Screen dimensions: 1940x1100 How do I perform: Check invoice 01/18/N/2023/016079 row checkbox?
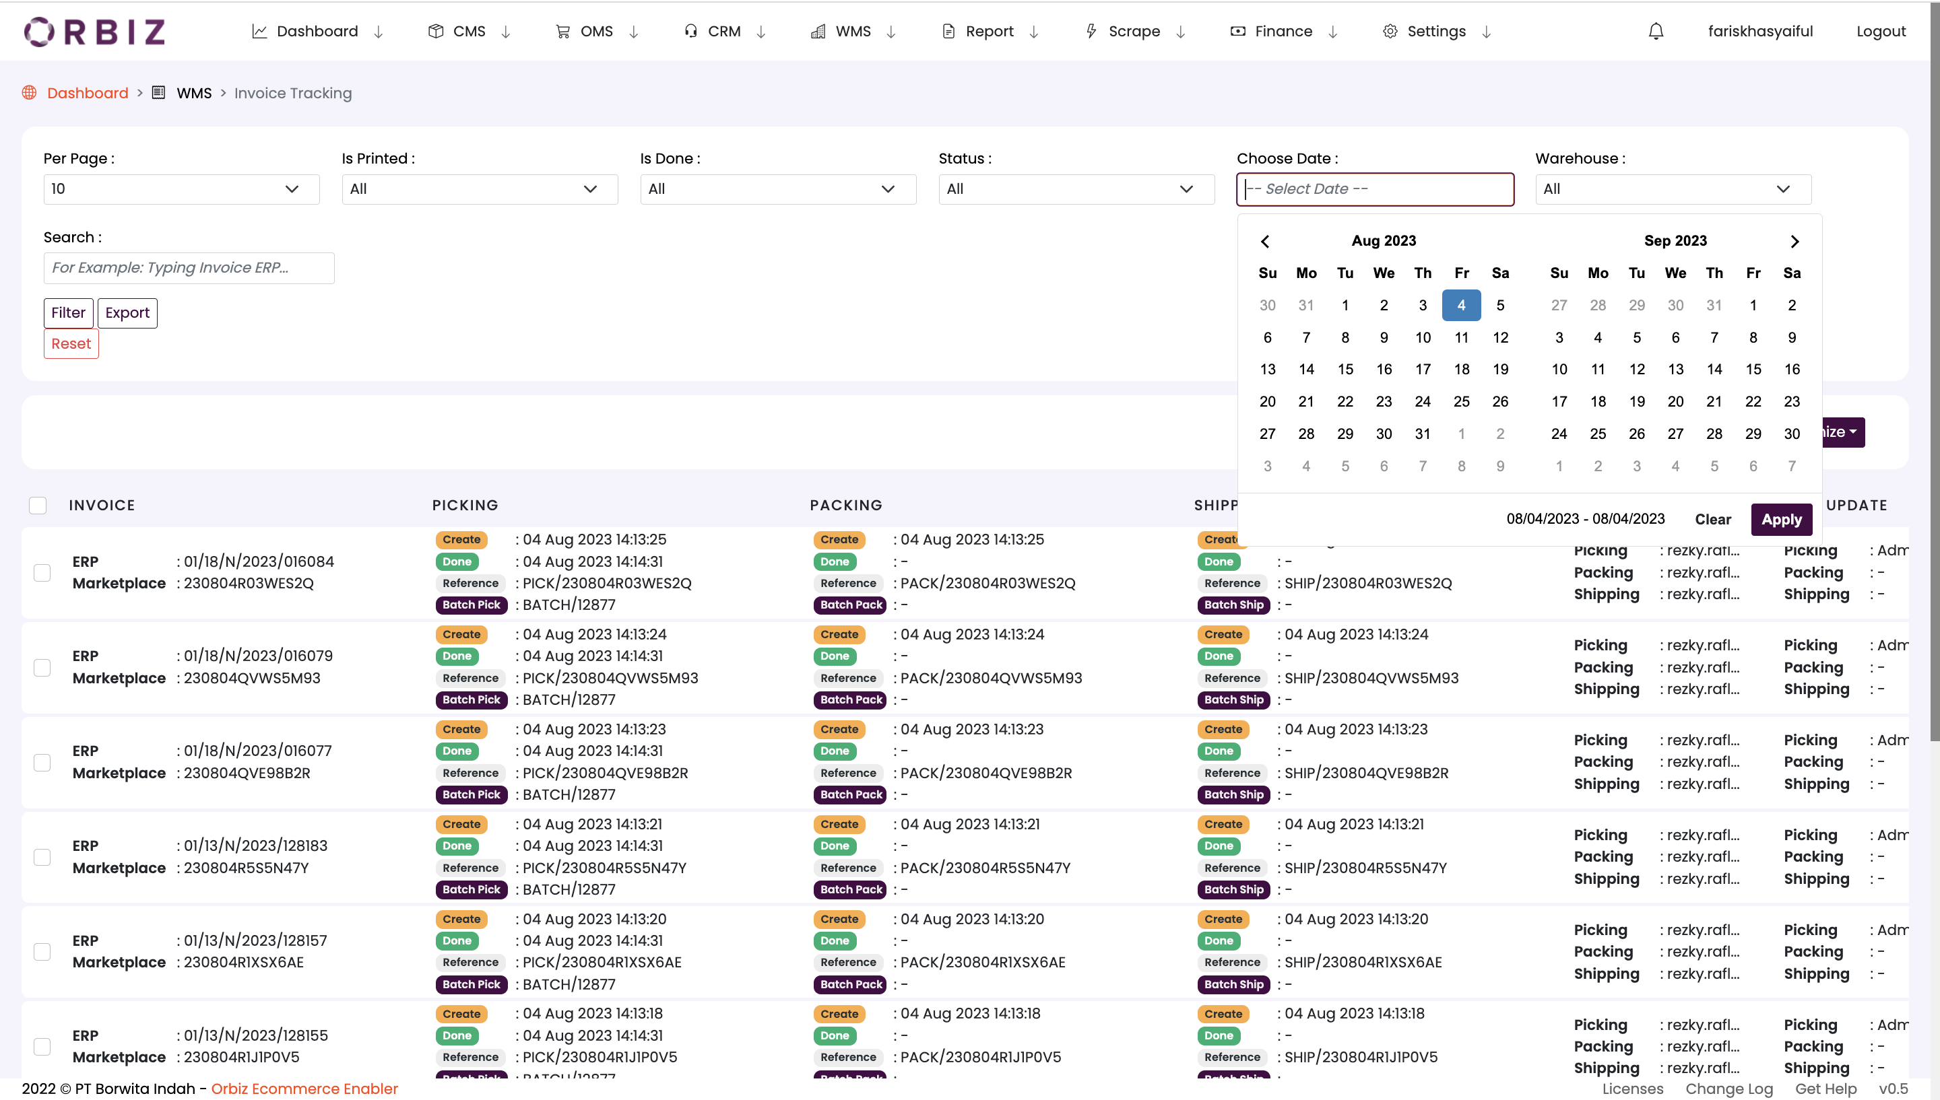click(42, 668)
